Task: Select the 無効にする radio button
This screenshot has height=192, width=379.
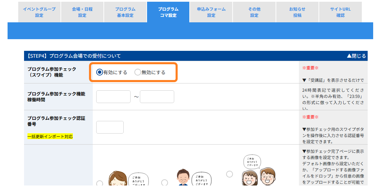Action: [x=137, y=72]
